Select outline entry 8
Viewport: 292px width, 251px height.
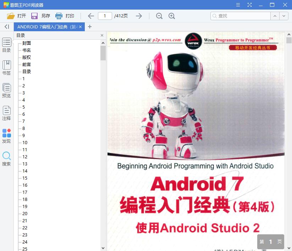point(23,129)
